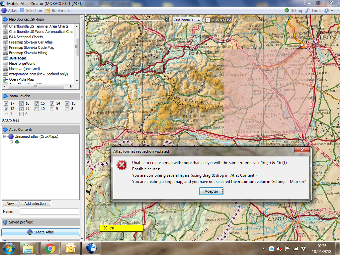Click the Name input field
Screen dimensions: 340x255
pyautogui.click(x=49, y=212)
